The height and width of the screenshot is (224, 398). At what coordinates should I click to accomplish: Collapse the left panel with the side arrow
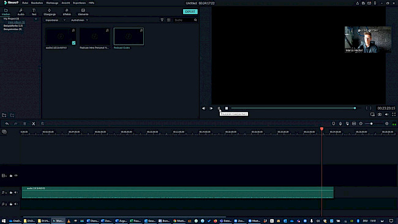[x=40, y=68]
